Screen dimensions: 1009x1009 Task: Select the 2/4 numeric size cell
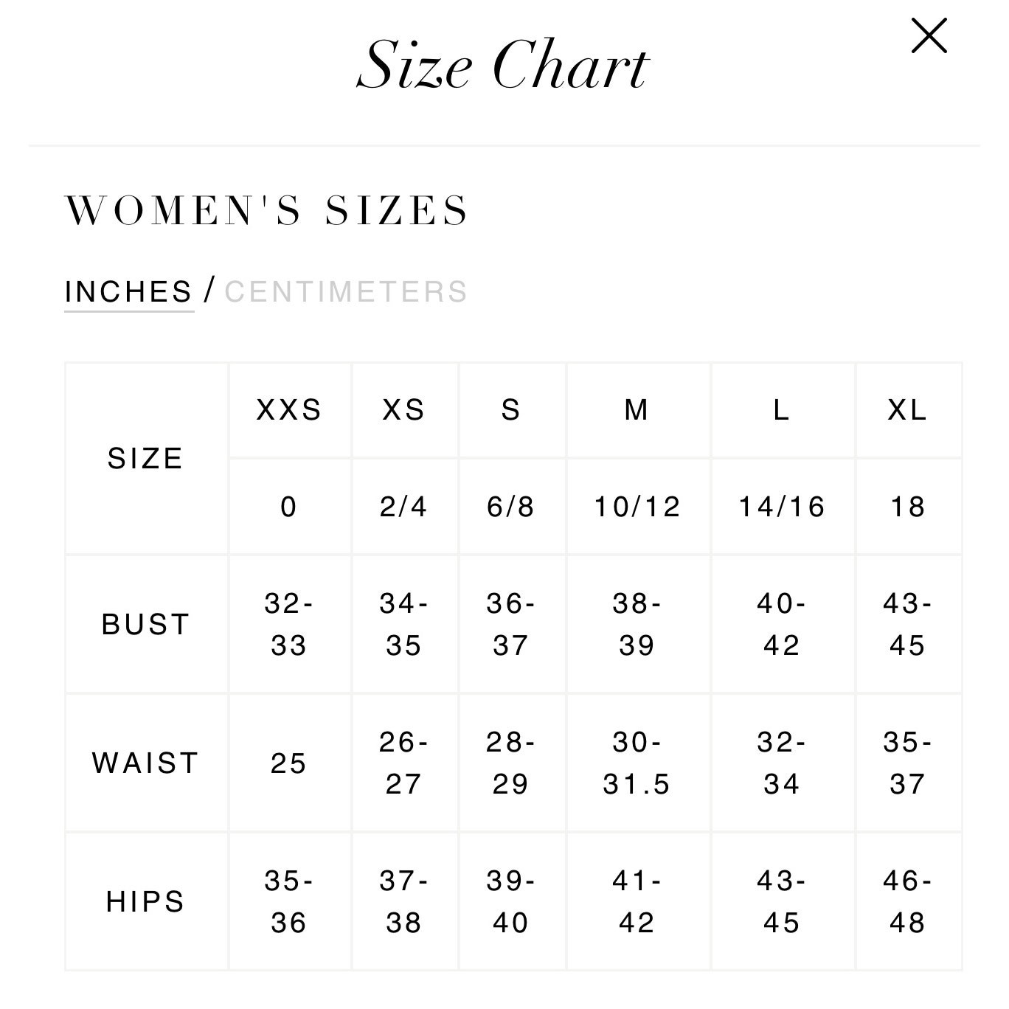405,507
